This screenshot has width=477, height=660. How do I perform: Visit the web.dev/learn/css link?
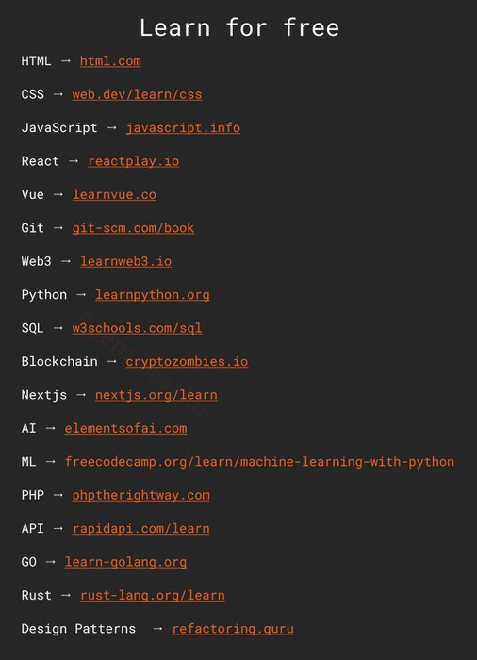point(137,94)
